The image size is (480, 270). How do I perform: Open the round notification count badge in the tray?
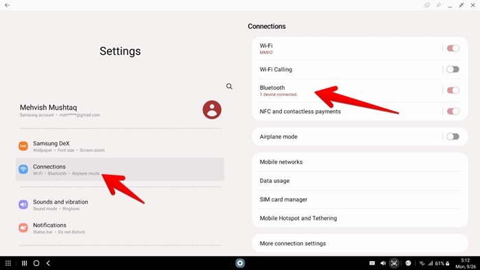coord(408,263)
